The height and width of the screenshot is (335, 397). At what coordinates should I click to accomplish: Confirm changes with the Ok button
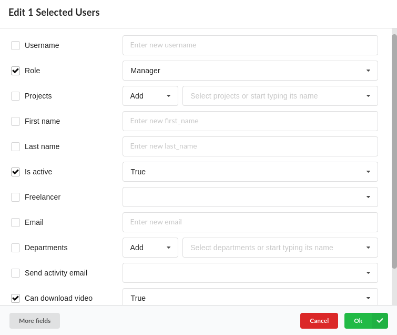tap(358, 321)
